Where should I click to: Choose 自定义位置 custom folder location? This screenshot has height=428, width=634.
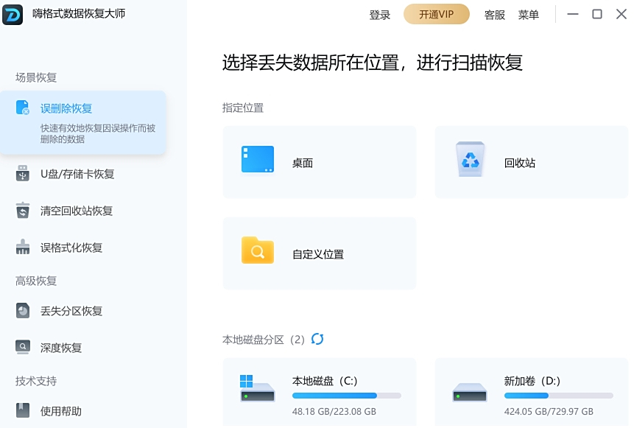(x=319, y=253)
